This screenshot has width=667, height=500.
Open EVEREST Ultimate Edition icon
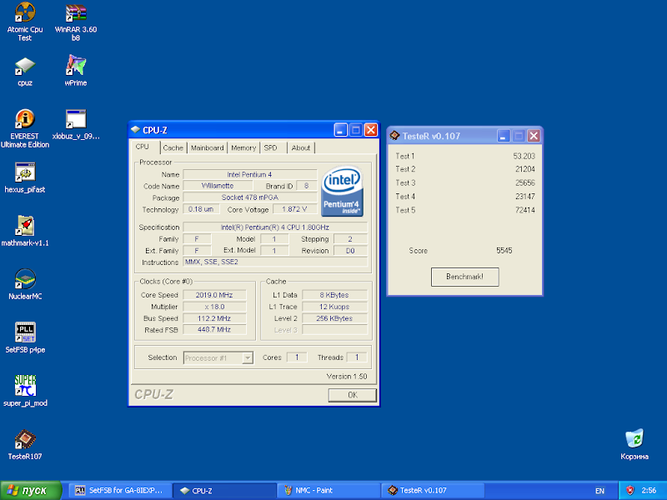[x=24, y=119]
